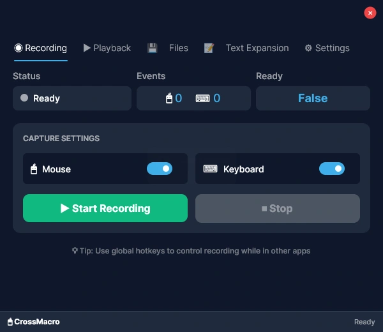Viewport: 383px width, 332px height.
Task: Click the mouse icon in Events counter
Action: coord(169,98)
